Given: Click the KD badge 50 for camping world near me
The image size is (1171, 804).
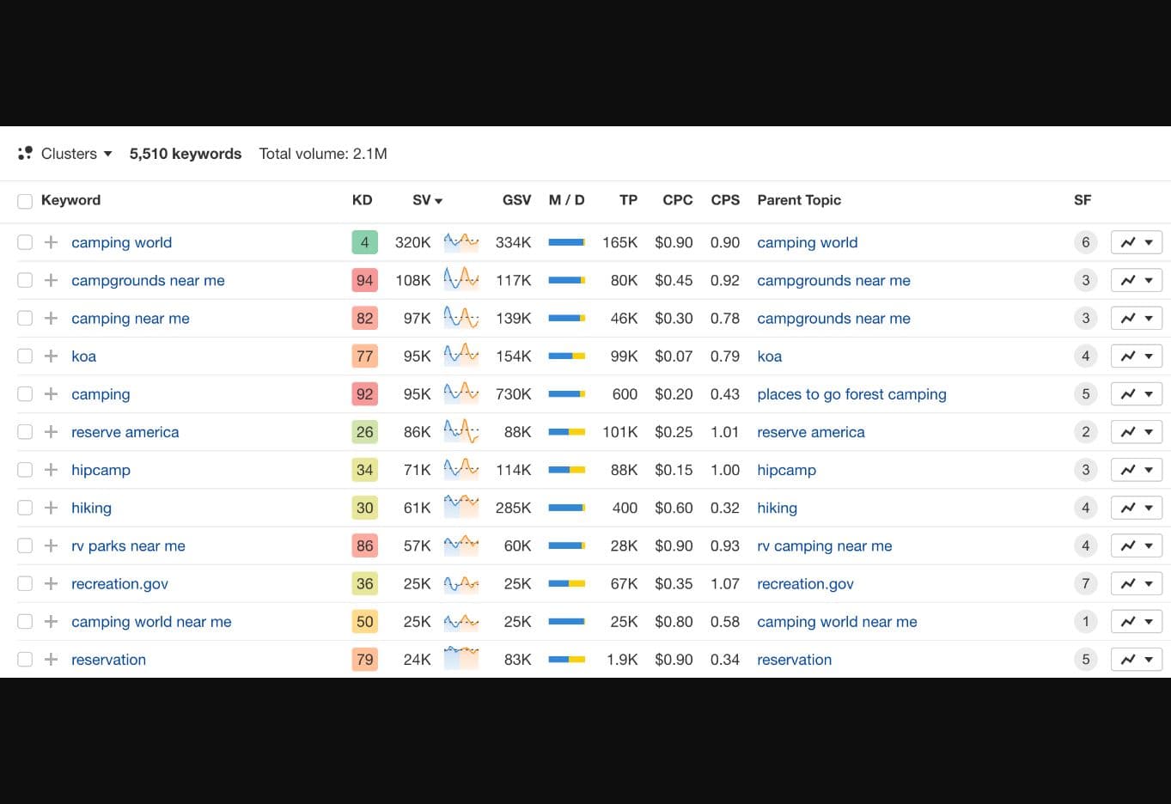Looking at the screenshot, I should [x=365, y=621].
